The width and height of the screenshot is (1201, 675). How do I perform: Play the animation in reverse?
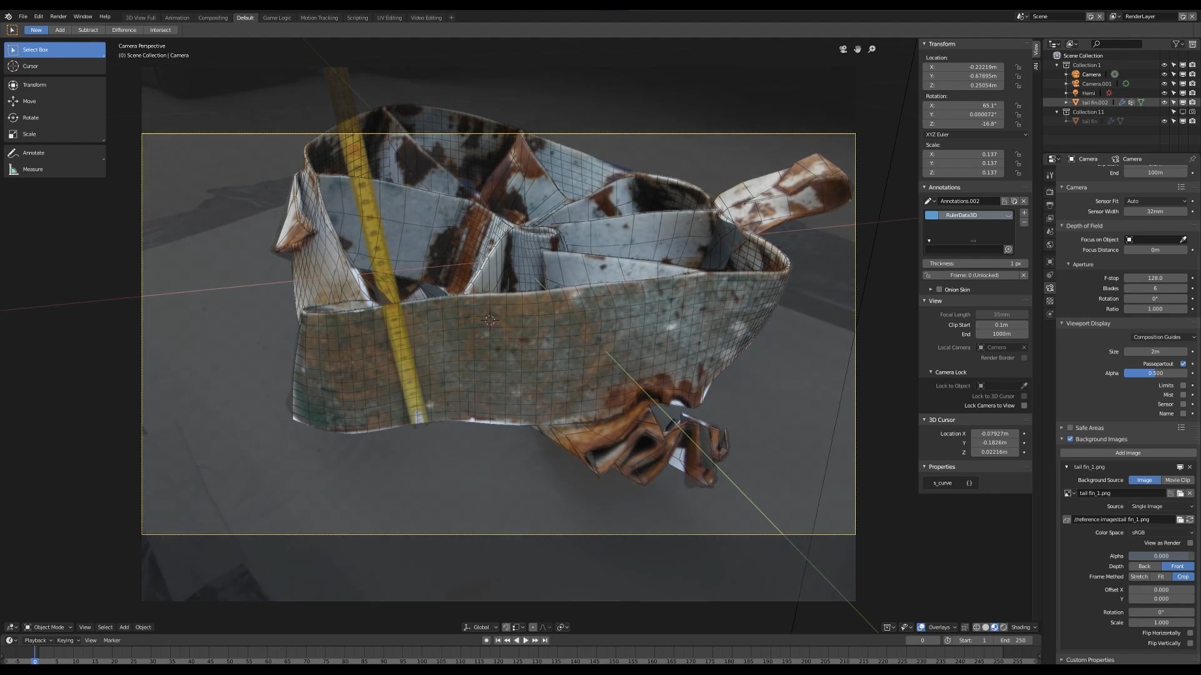coord(517,640)
